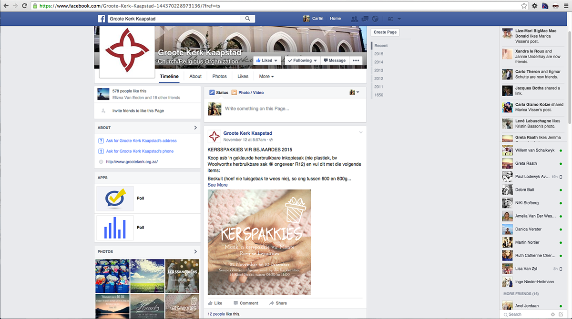Screen dimensions: 572x319
Task: Jump to Recent in timeline navigator
Action: tap(381, 46)
